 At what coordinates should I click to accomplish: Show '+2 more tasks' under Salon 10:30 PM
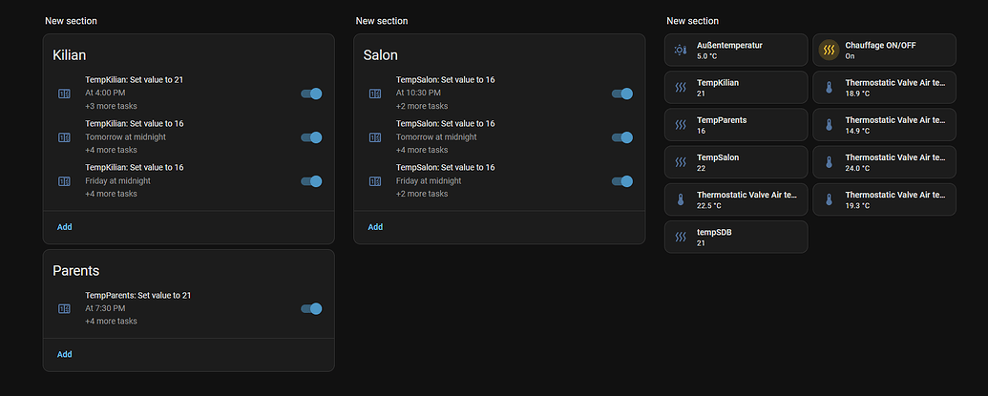click(421, 106)
